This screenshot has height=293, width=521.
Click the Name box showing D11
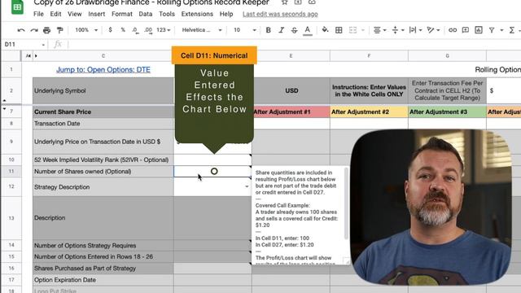24,44
